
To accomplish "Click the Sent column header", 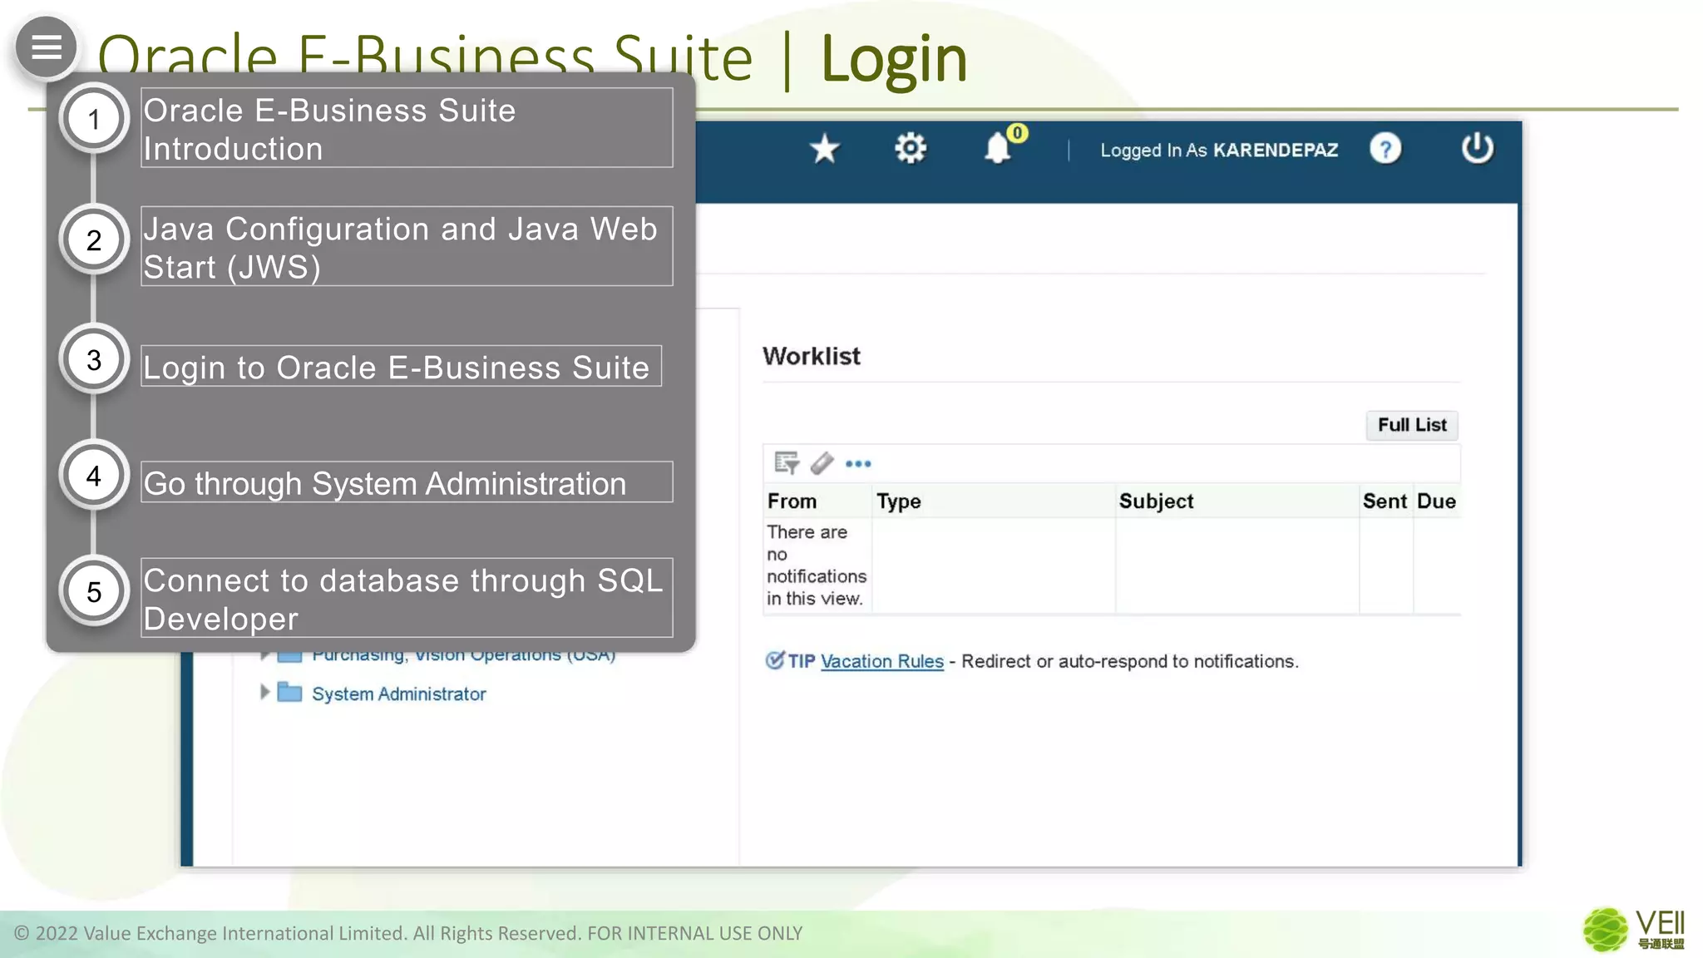I will pyautogui.click(x=1385, y=501).
